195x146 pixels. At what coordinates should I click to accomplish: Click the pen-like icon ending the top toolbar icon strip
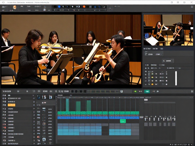click(x=105, y=7)
